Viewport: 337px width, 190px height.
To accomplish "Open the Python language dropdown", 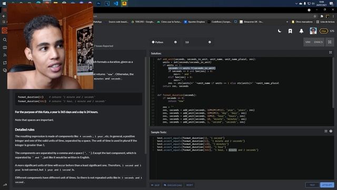I will point(164,42).
